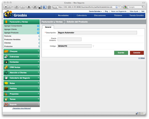149x119 pixels.
Task: Click the Soporte lifebuoy icon
Action: [6, 105]
